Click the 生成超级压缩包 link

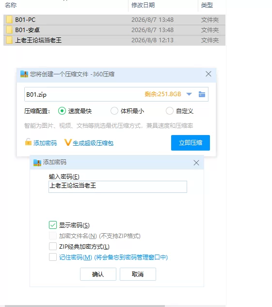point(93,143)
